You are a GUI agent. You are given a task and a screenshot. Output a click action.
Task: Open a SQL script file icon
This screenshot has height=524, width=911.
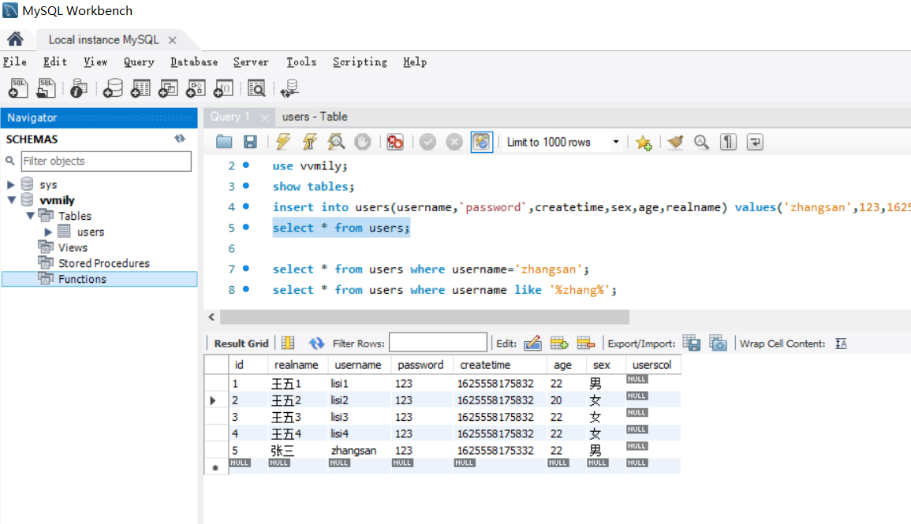(x=46, y=88)
